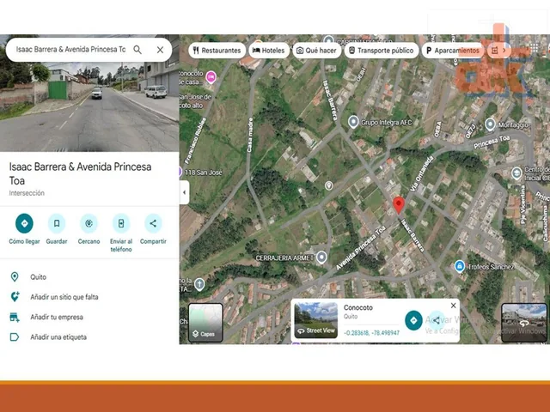Click Añadir un sitio que falta
The width and height of the screenshot is (550, 412).
coord(64,297)
